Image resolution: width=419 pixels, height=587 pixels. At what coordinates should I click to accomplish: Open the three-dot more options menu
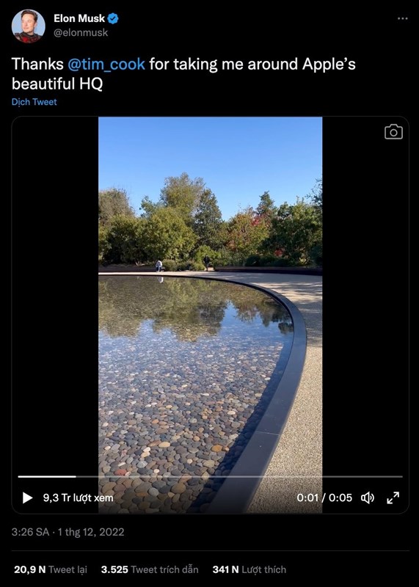tap(403, 19)
